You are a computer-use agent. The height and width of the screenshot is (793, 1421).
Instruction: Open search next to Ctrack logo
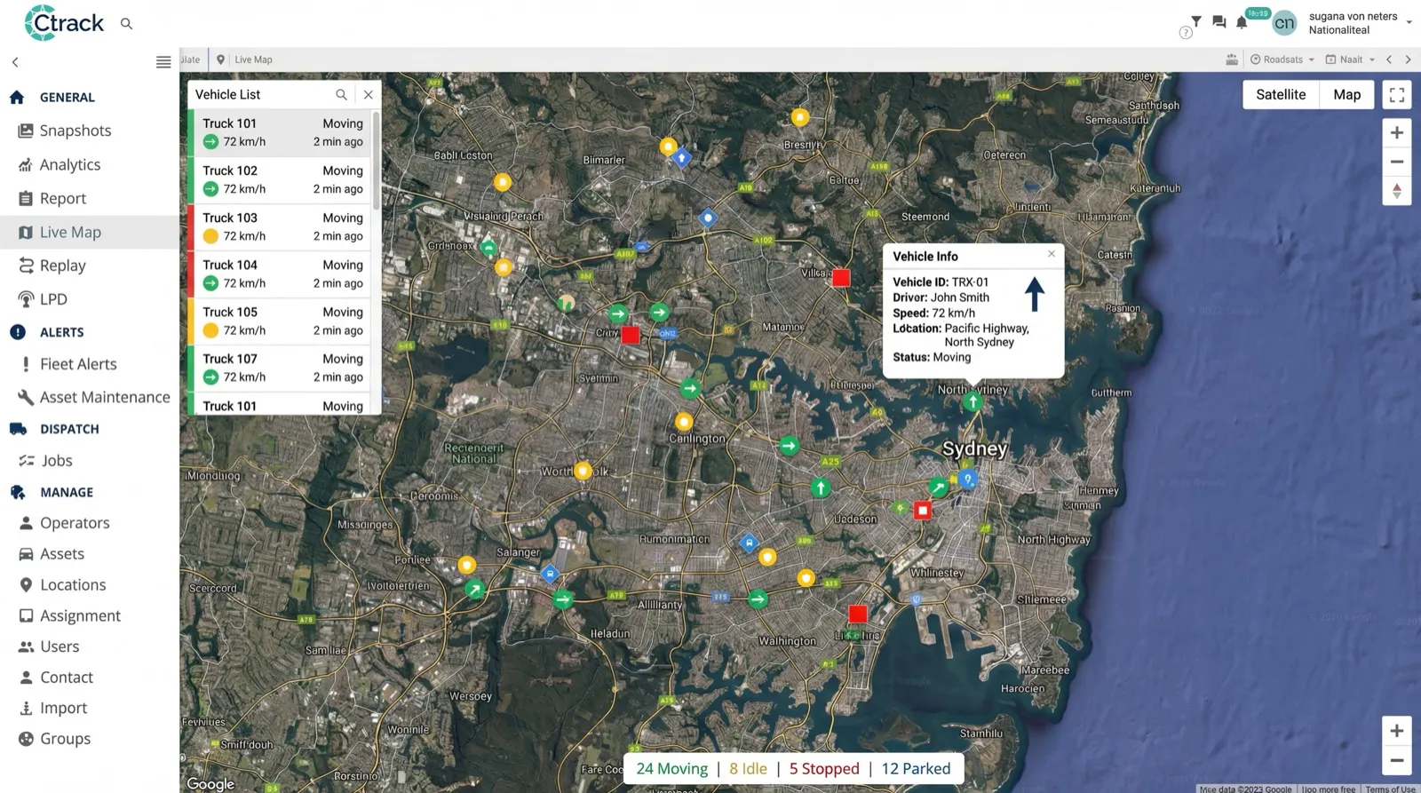(x=126, y=24)
